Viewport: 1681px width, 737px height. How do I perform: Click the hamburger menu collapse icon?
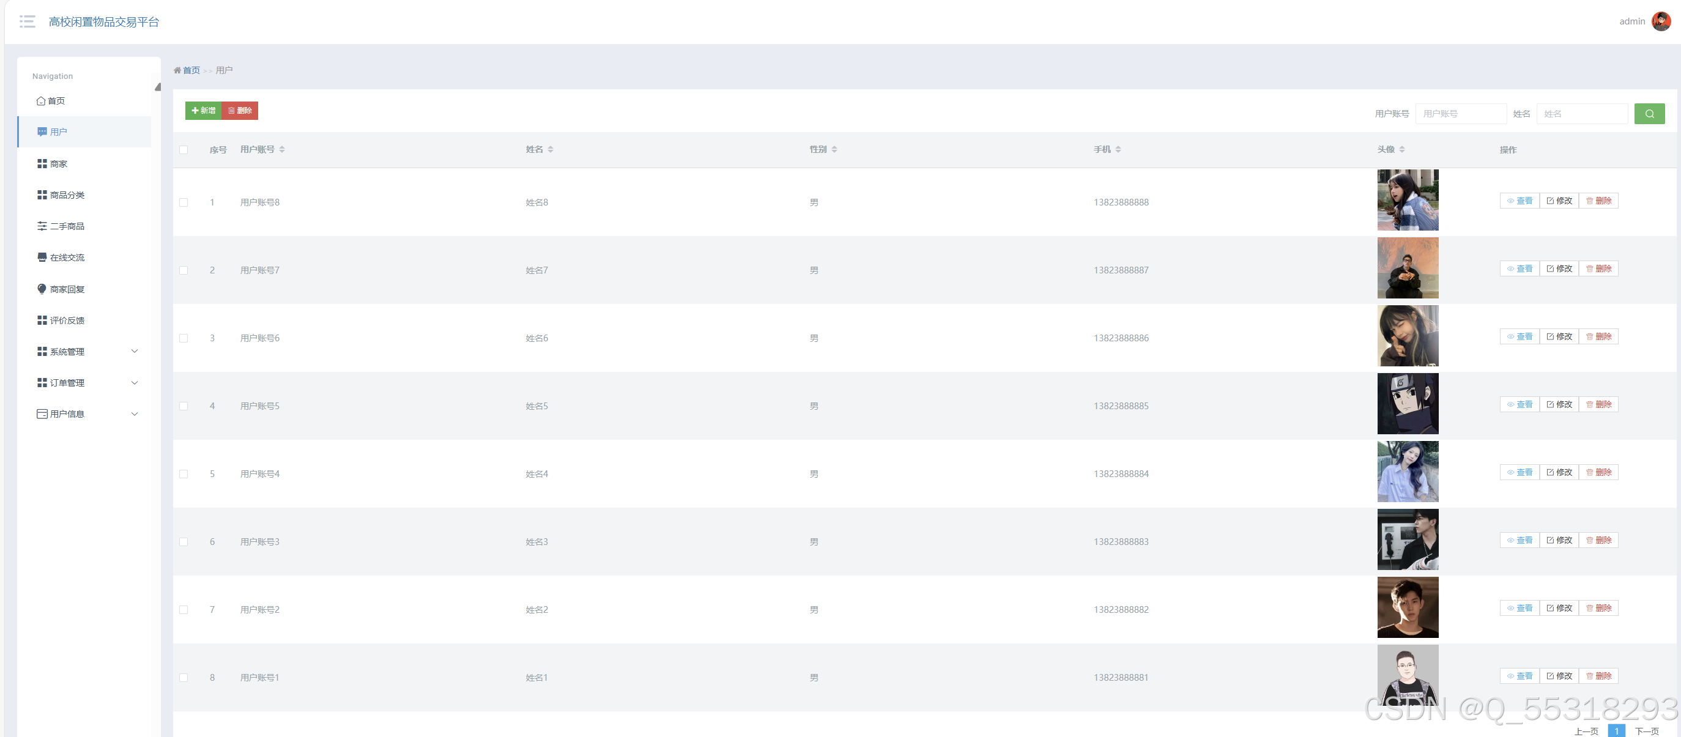[28, 21]
